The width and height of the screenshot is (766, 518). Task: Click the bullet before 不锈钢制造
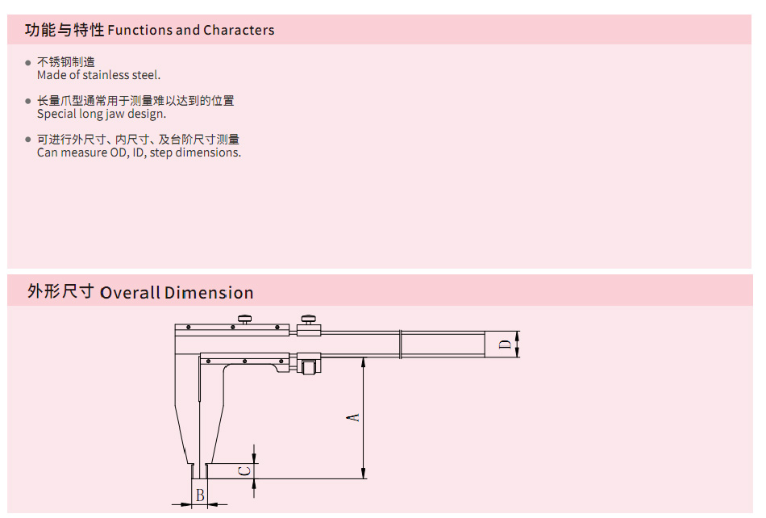[x=28, y=63]
